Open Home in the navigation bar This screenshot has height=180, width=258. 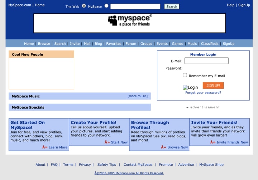29,44
